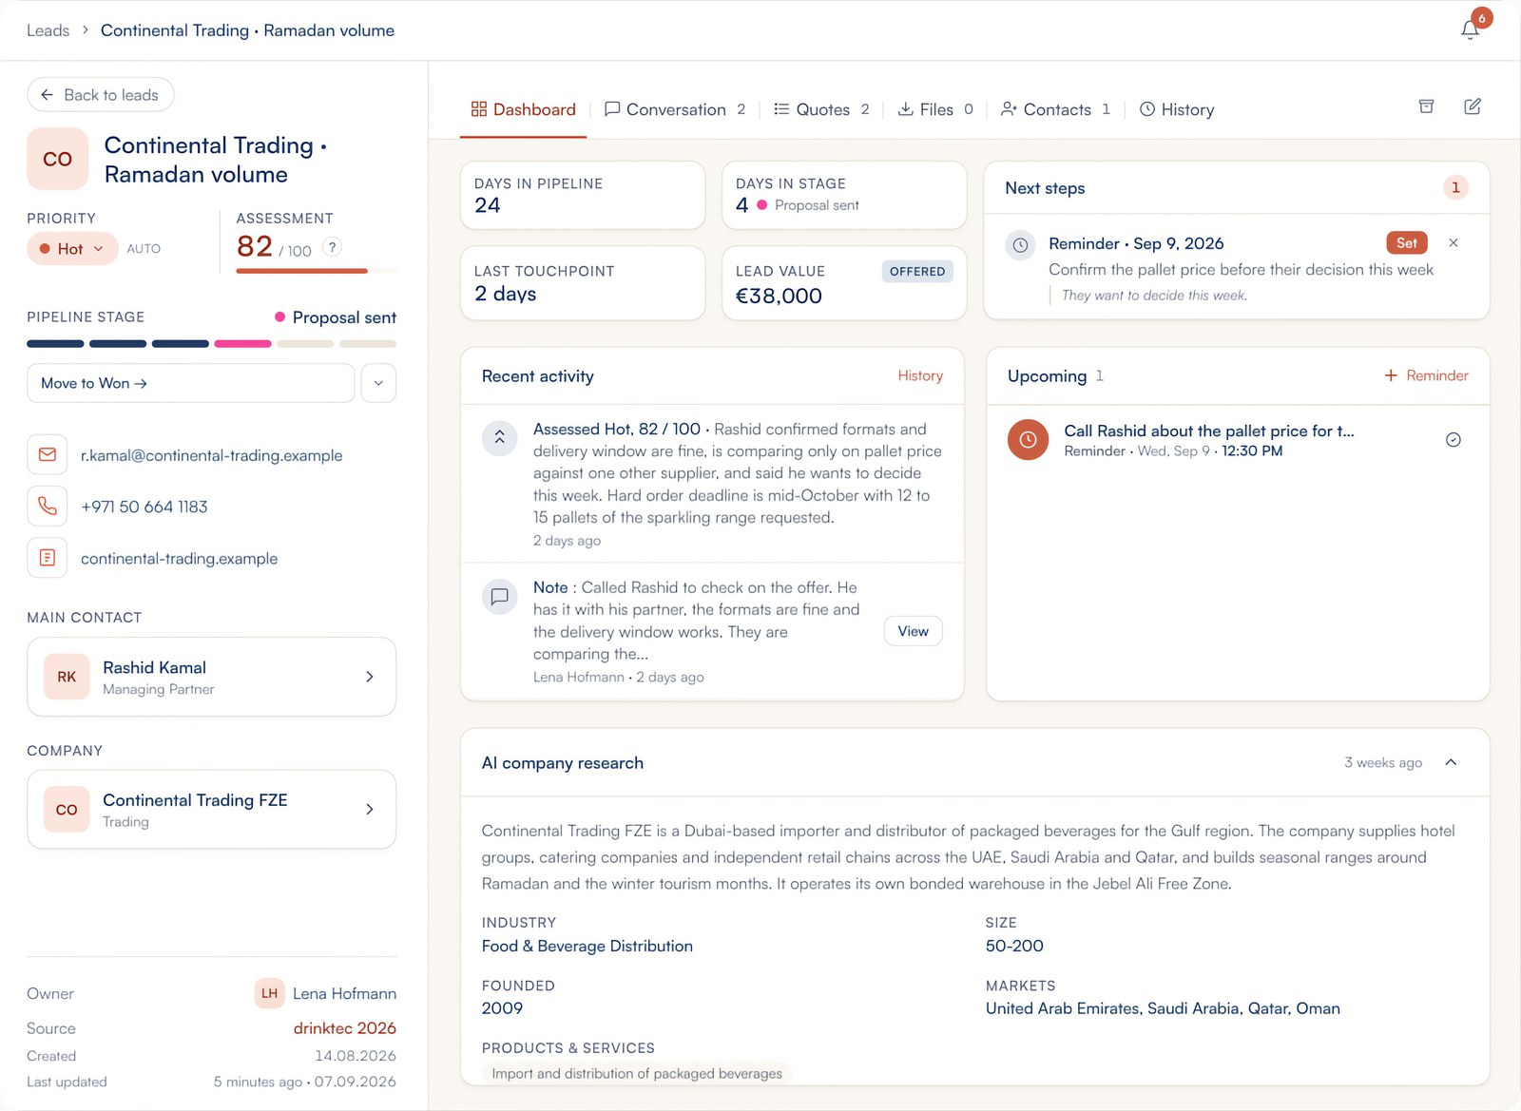Click the Last touchpoint card
The height and width of the screenshot is (1111, 1521).
[x=583, y=283]
